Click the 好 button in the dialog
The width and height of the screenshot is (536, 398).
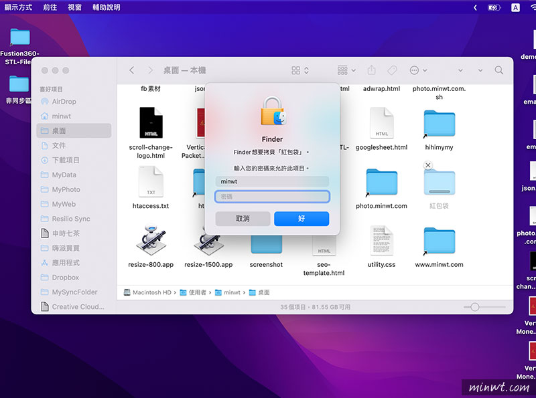pos(301,218)
